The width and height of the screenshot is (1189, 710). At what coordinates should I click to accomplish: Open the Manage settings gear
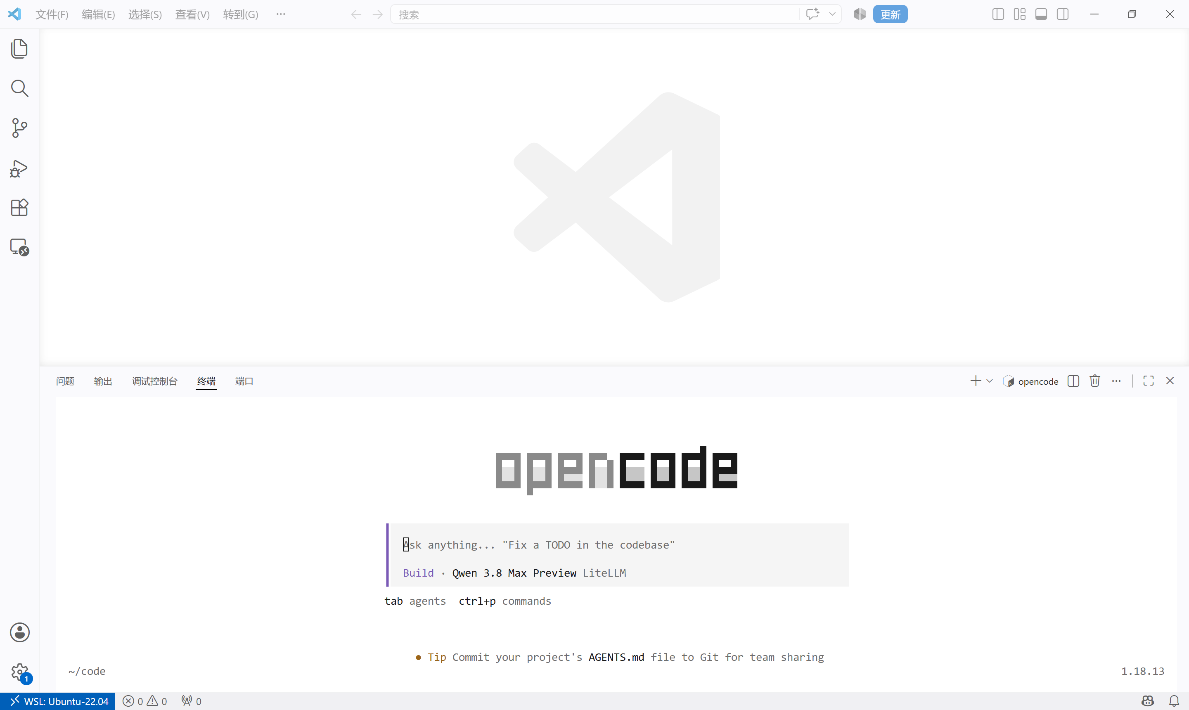click(20, 673)
